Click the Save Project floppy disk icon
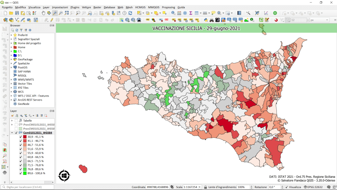The image size is (337, 190). click(x=17, y=13)
